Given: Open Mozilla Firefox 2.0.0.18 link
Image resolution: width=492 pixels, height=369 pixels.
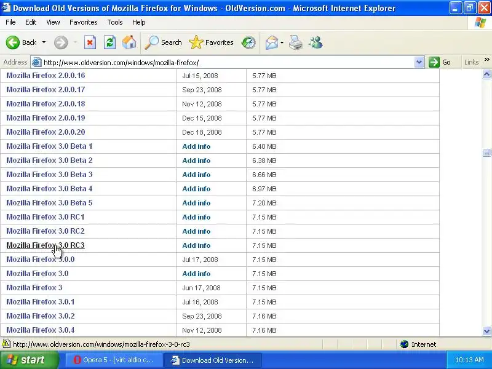Looking at the screenshot, I should (x=46, y=104).
